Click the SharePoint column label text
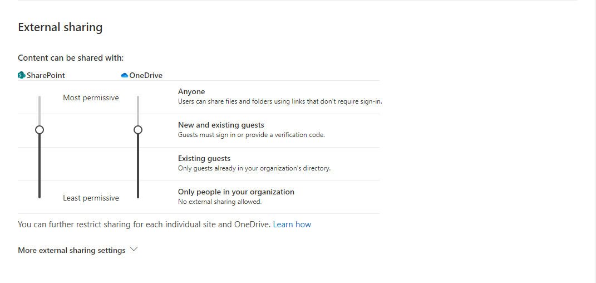This screenshot has height=283, width=596. coord(46,75)
